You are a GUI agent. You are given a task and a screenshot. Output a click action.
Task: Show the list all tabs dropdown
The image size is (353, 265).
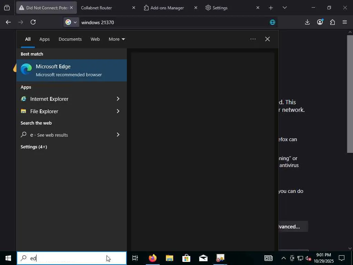click(284, 8)
